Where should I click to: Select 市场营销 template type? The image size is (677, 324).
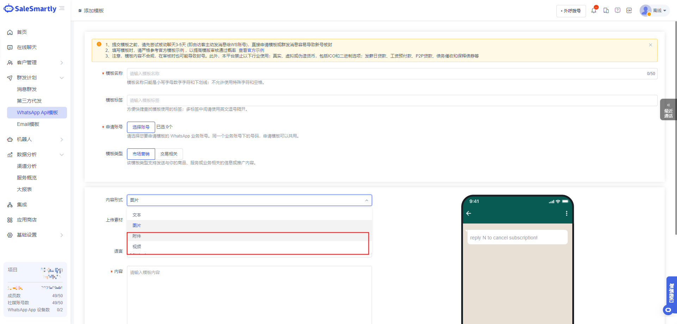pyautogui.click(x=141, y=154)
